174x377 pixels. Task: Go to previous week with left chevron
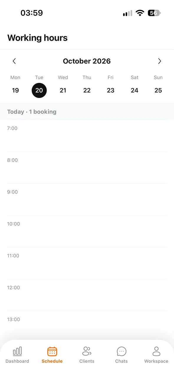(14, 61)
